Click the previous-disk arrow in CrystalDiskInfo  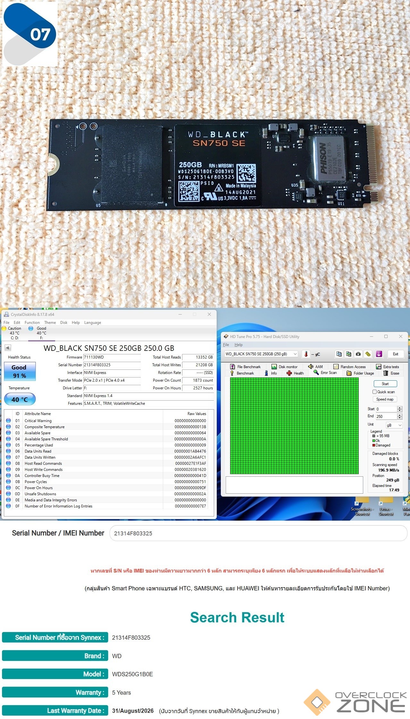coord(8,348)
